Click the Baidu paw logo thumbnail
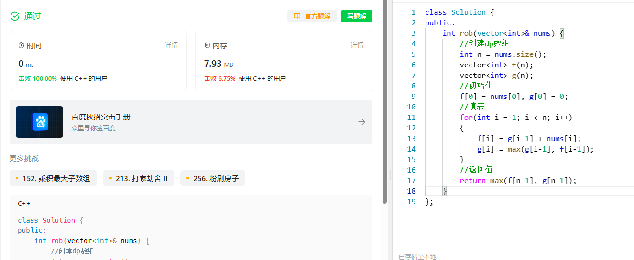The width and height of the screenshot is (634, 260). 39,122
